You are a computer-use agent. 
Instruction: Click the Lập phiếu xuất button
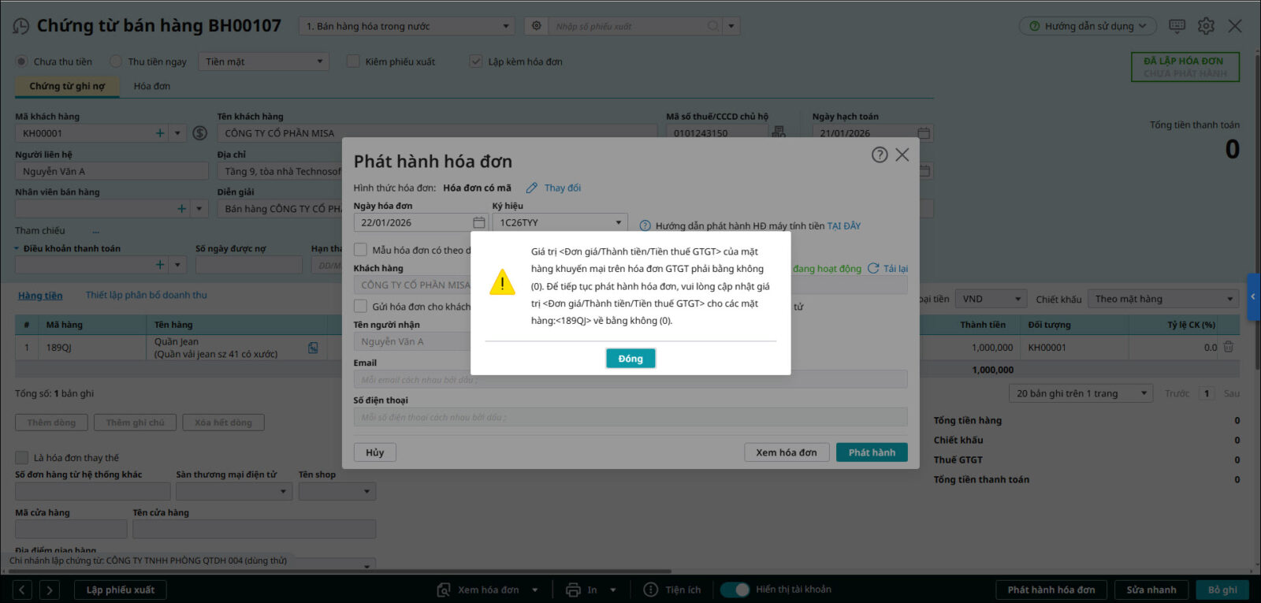coord(121,590)
